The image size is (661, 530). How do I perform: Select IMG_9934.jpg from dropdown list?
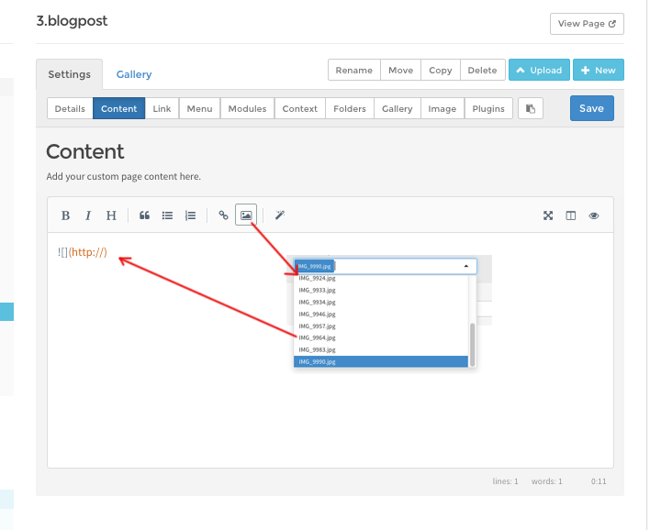pyautogui.click(x=381, y=303)
